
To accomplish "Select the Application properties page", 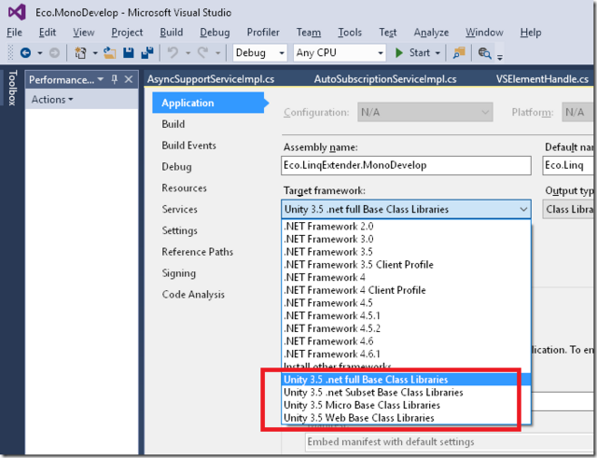I will tap(208, 103).
